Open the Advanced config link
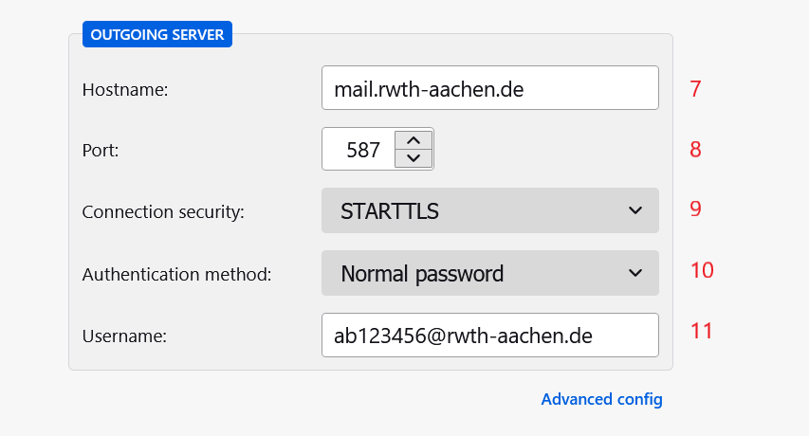Screen dimensions: 809x436 coord(601,399)
